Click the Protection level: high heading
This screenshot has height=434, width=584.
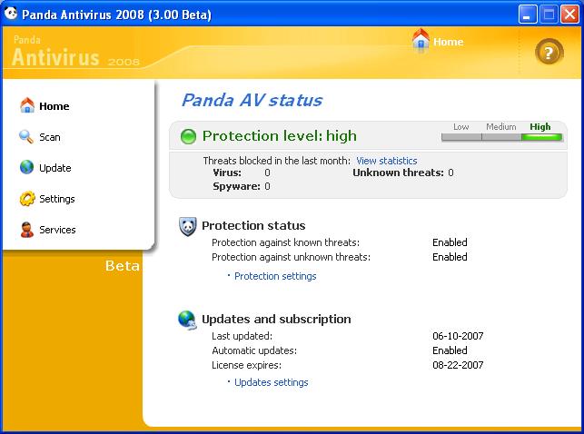(x=280, y=136)
